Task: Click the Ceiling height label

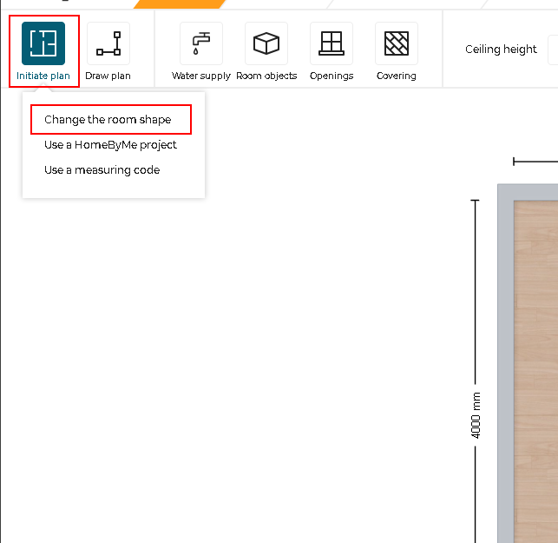Action: pos(501,50)
